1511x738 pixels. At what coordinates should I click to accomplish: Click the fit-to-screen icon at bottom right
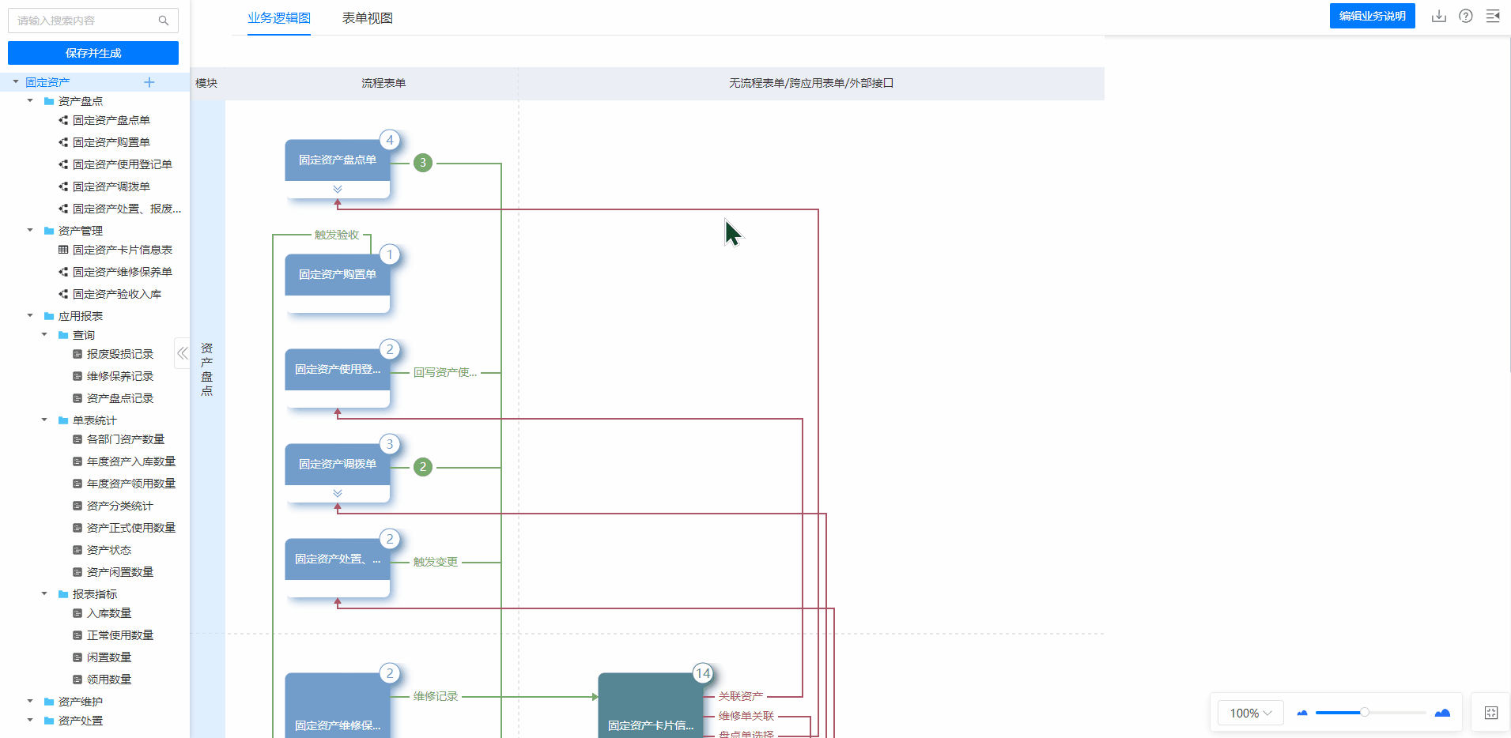[x=1491, y=713]
